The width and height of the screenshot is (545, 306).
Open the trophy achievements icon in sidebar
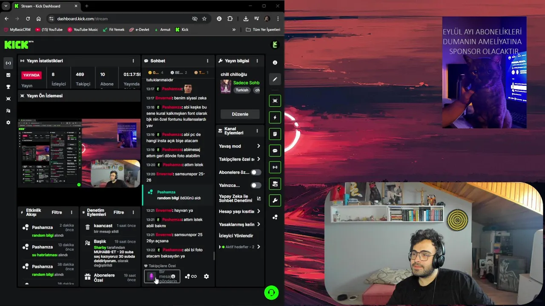(8, 87)
